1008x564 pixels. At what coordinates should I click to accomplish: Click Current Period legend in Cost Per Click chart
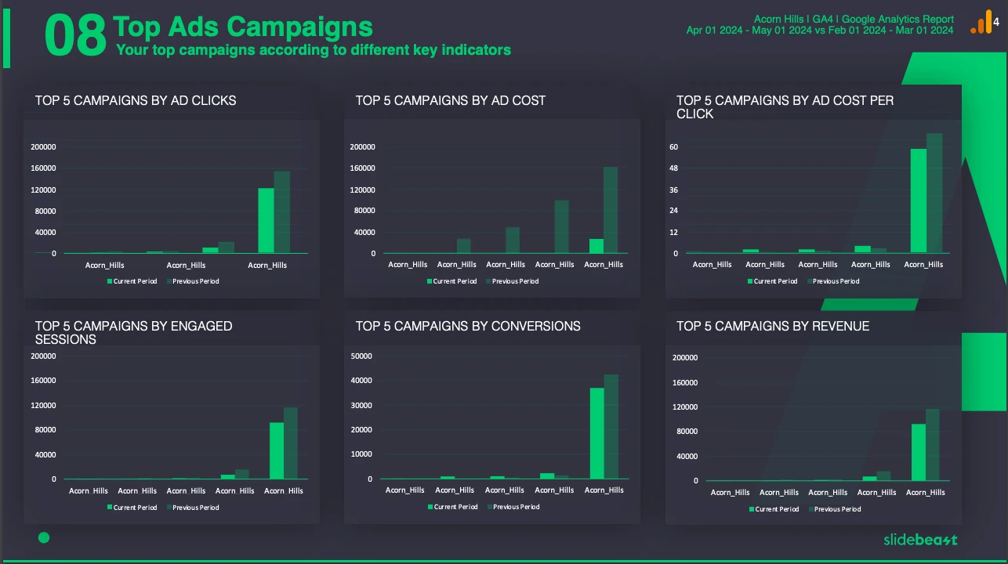(772, 281)
